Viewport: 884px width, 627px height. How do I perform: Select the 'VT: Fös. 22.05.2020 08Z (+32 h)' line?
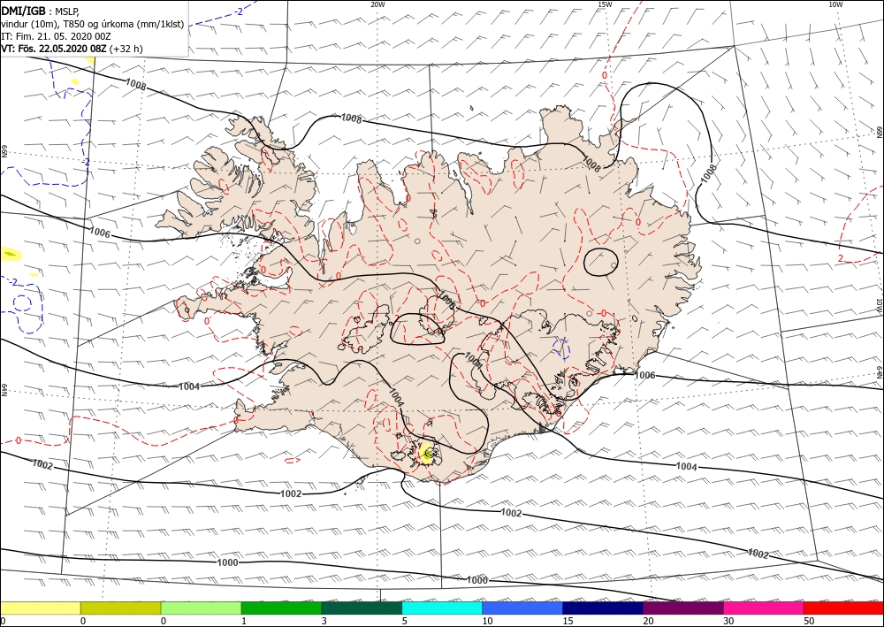point(72,49)
